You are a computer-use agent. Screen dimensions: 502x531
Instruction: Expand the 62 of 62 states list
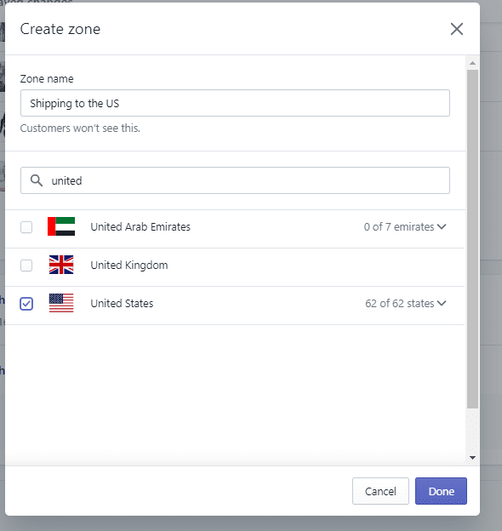click(406, 303)
